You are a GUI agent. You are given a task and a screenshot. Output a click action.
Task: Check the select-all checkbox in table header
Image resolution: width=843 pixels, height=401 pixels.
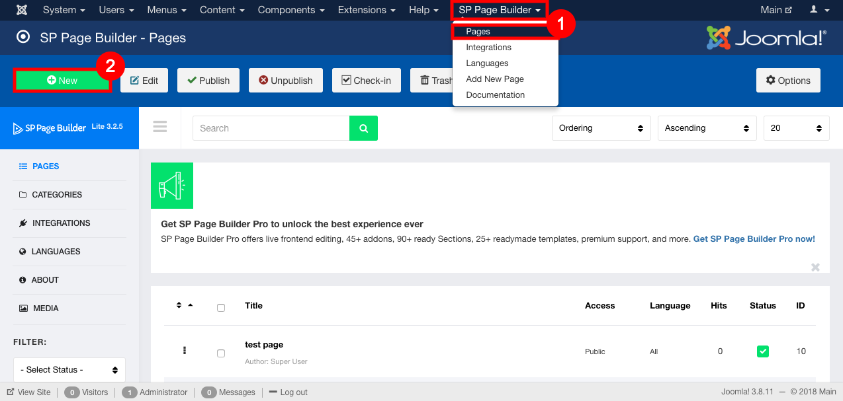point(221,308)
